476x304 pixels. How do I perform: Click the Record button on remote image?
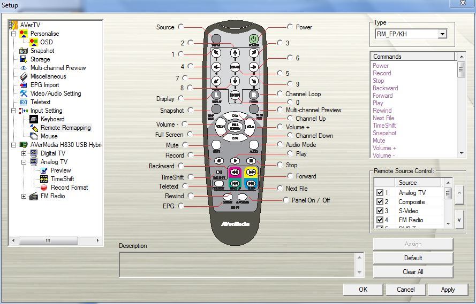(219, 161)
